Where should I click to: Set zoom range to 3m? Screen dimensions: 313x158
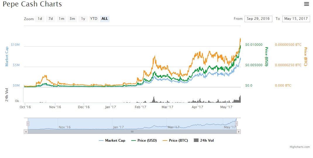click(x=72, y=19)
